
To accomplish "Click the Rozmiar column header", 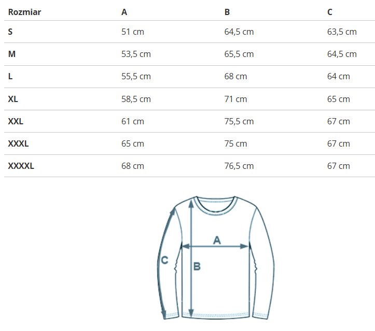I will click(24, 12).
